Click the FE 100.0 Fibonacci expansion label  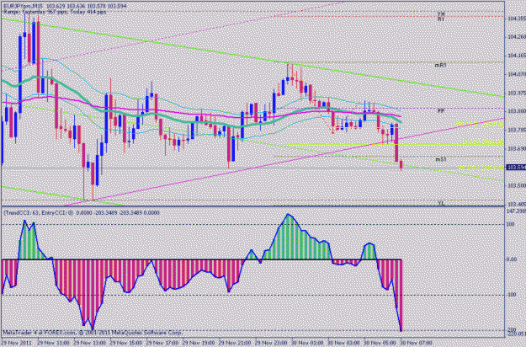tap(481, 168)
